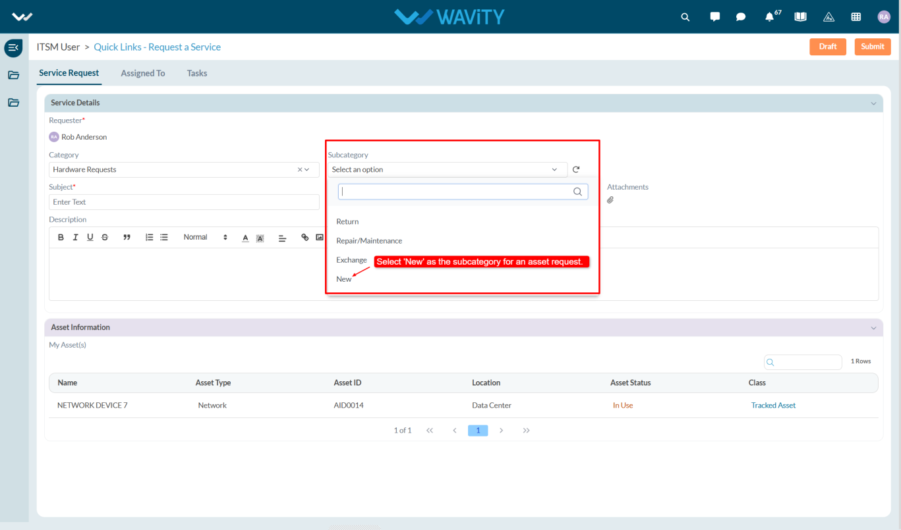Click the attachments paperclip icon

point(610,200)
